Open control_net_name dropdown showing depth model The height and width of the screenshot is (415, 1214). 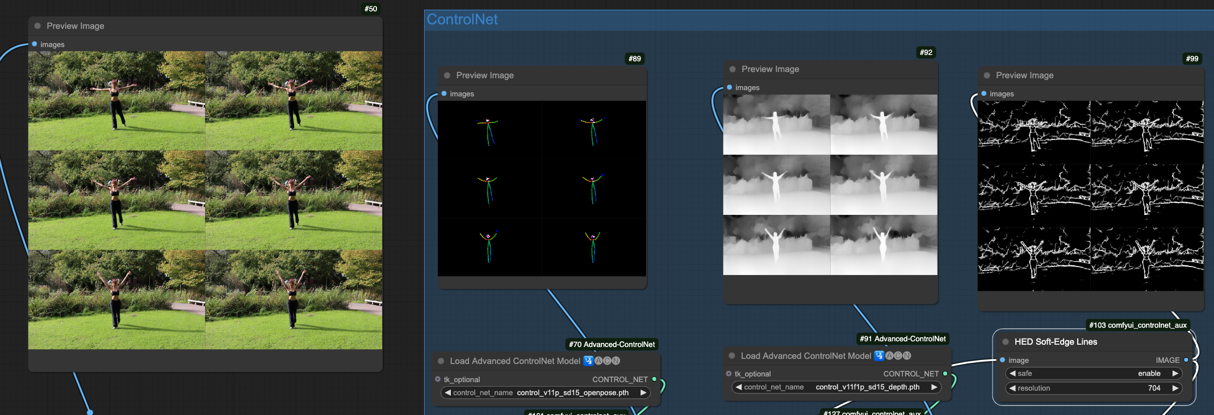(835, 387)
